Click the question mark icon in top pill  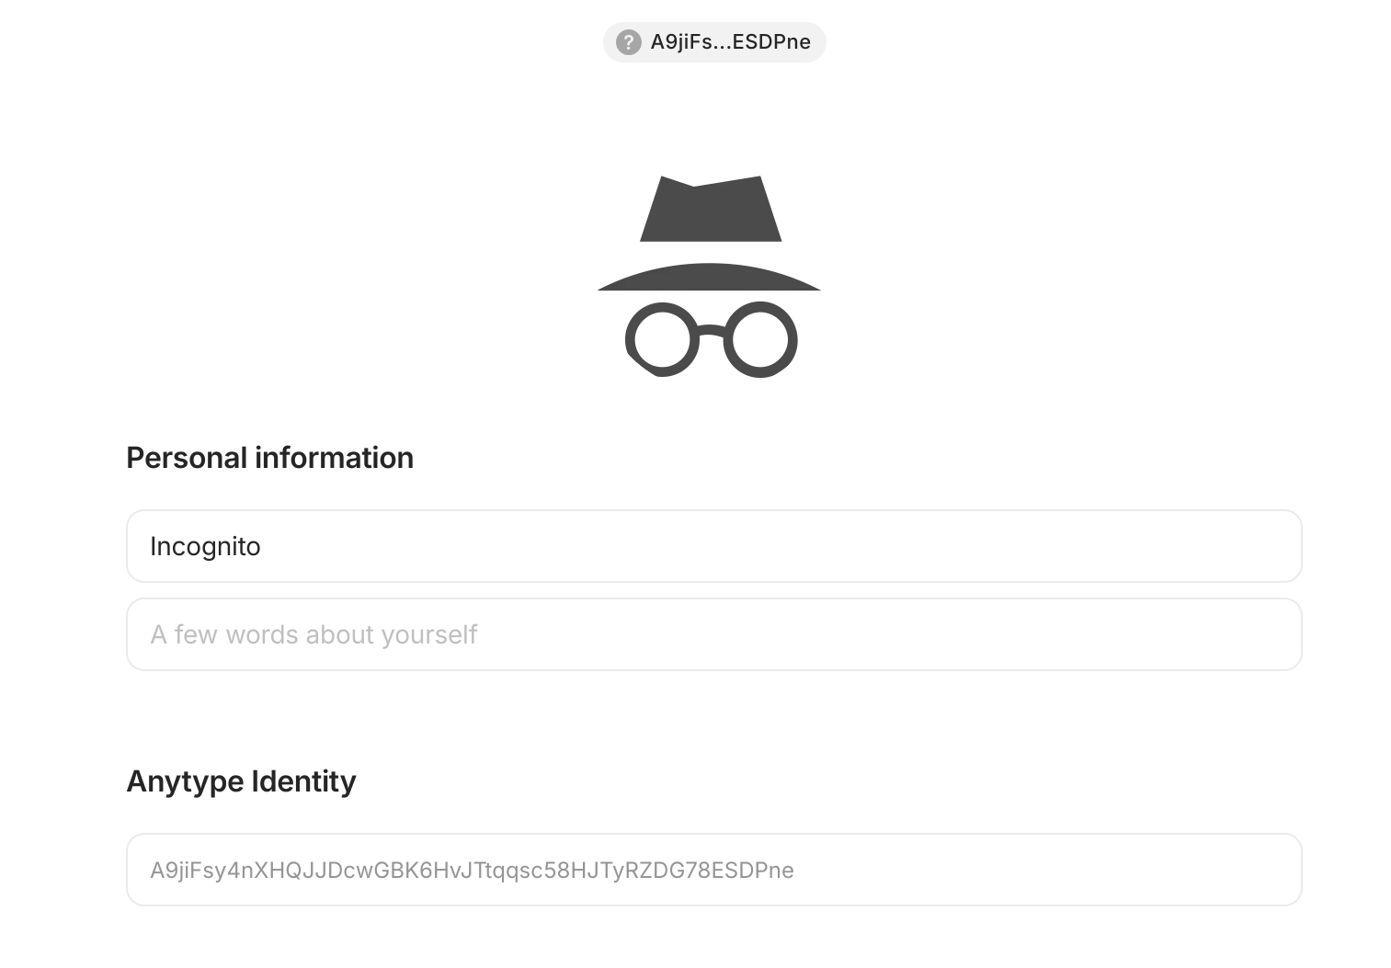click(x=628, y=42)
